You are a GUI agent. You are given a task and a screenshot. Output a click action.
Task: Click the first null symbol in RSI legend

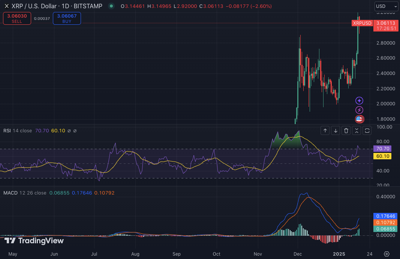pyautogui.click(x=69, y=131)
